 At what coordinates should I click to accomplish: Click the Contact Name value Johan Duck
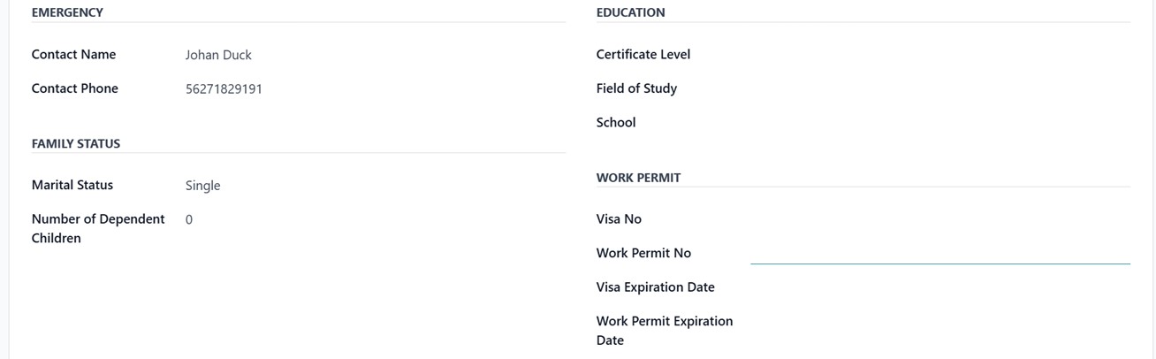[x=218, y=55]
